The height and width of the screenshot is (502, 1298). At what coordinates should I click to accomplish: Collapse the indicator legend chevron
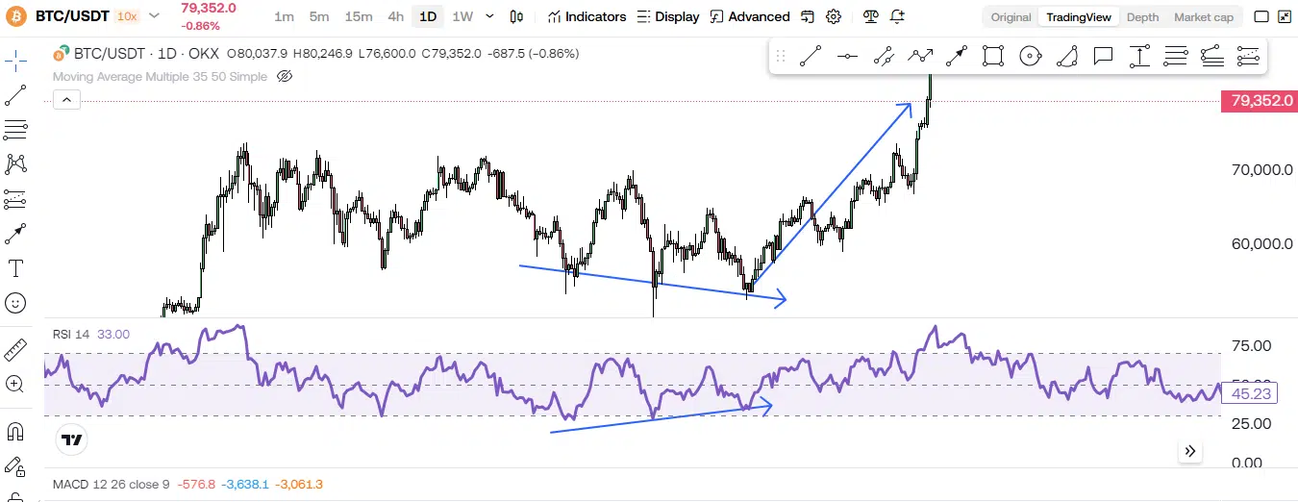[66, 99]
